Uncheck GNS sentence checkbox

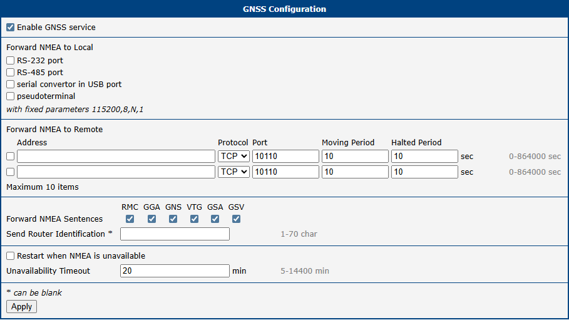pos(173,219)
